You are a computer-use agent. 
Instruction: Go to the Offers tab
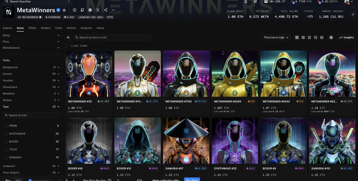click(x=33, y=28)
